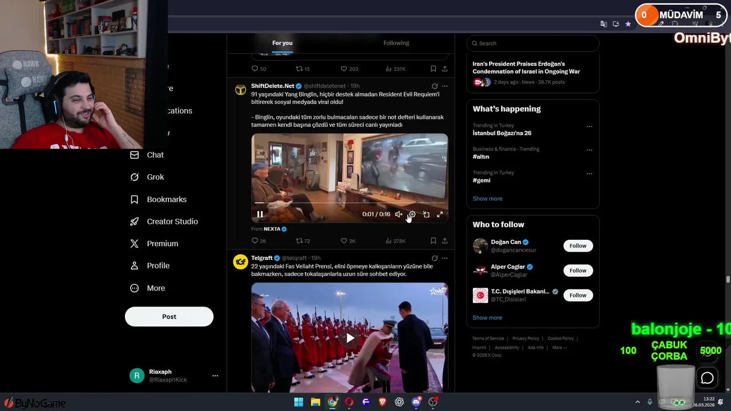The width and height of the screenshot is (731, 411).
Task: Open more options for İstanbul Boğazı'na trend
Action: [x=589, y=127]
